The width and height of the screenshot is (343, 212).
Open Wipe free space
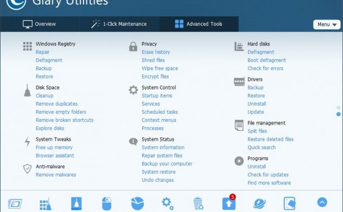[x=160, y=69]
